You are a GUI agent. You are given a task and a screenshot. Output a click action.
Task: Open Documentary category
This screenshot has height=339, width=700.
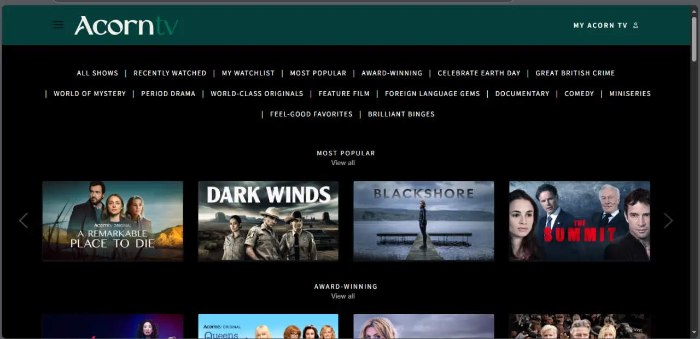[x=522, y=93]
